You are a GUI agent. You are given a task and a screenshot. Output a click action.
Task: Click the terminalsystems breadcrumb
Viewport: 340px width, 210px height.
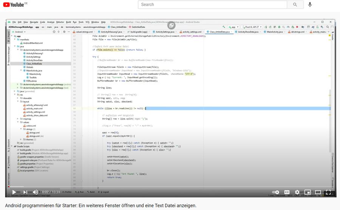[x=73, y=27]
